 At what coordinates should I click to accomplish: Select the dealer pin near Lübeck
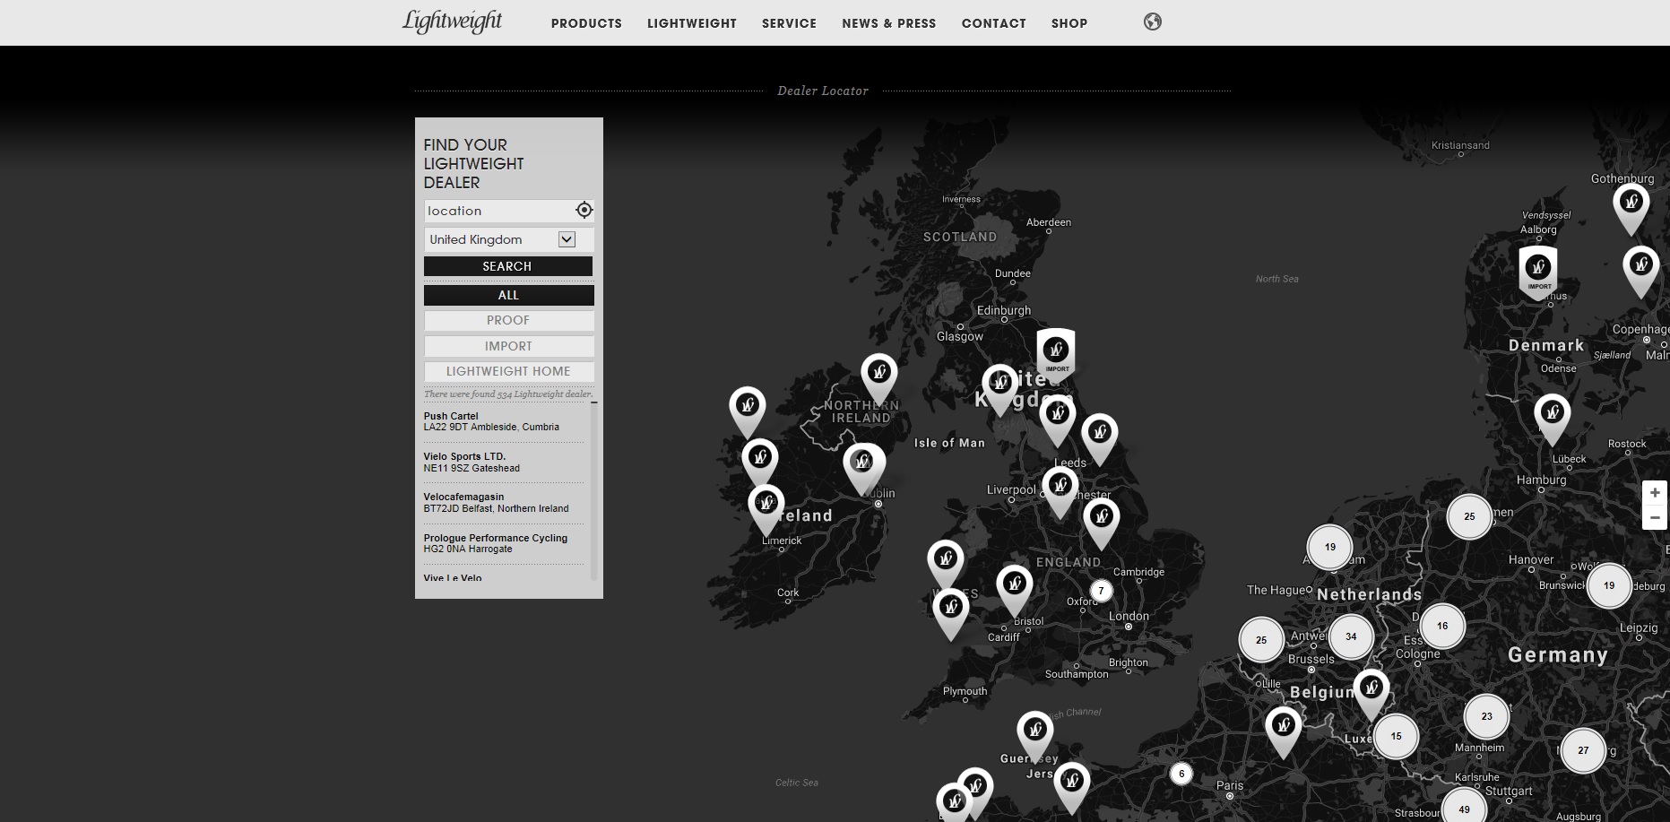point(1553,419)
